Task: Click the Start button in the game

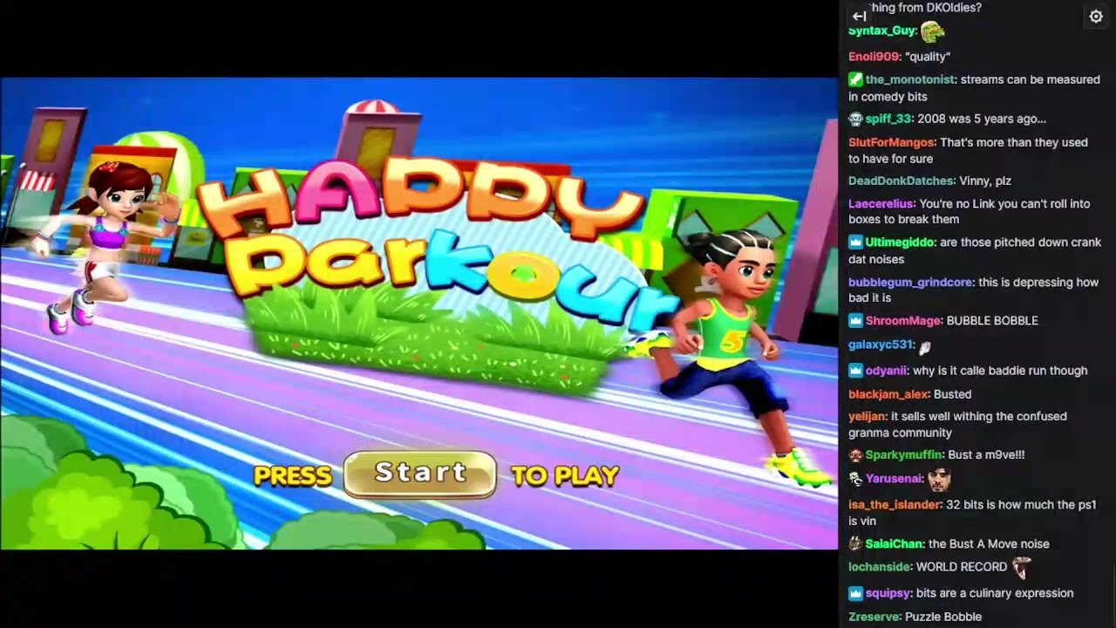Action: click(420, 474)
